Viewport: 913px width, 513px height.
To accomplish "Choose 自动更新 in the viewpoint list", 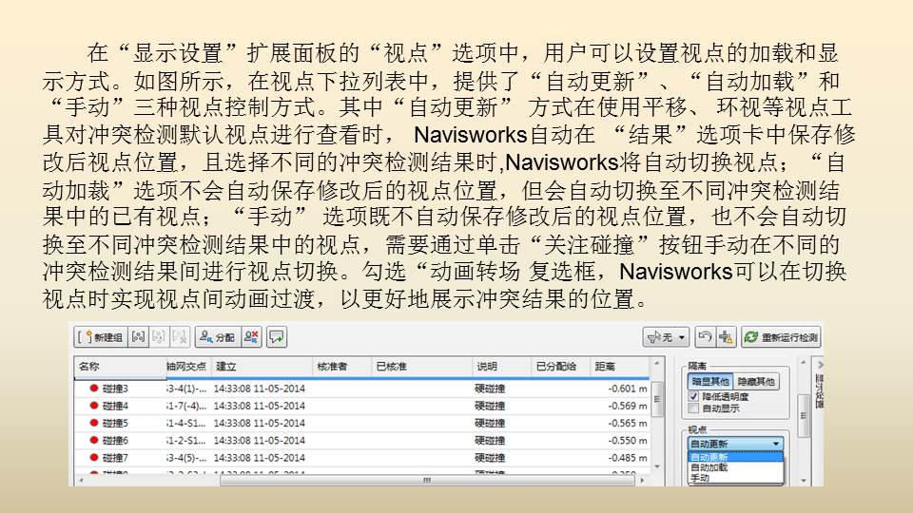I will point(736,457).
